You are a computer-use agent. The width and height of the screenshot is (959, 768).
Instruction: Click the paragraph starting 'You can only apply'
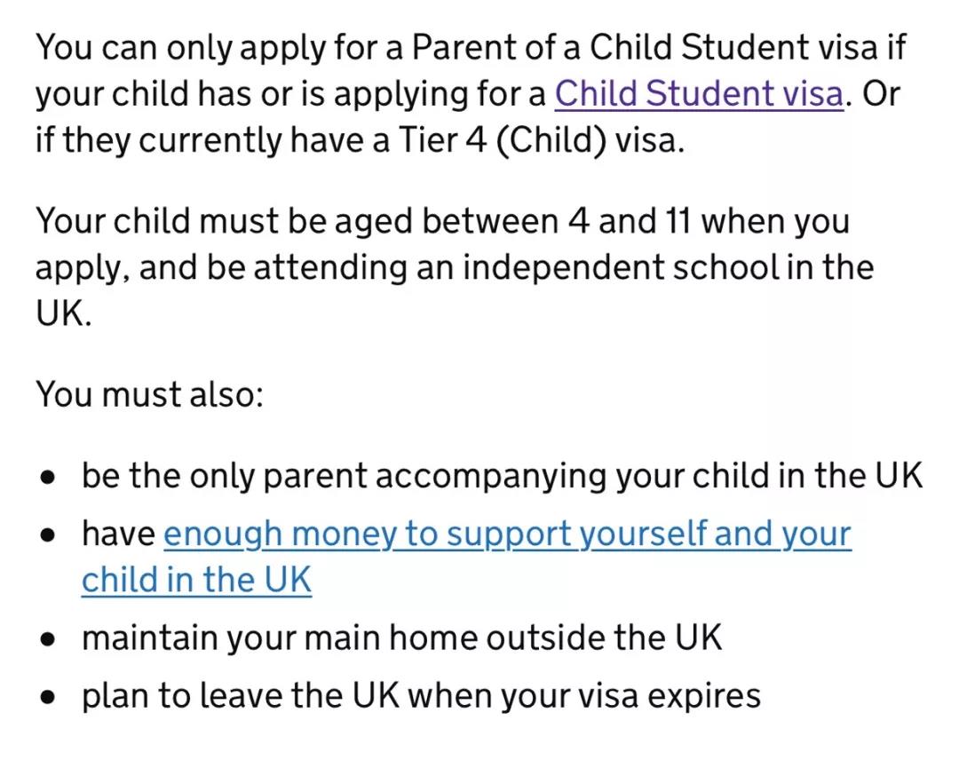point(471,93)
